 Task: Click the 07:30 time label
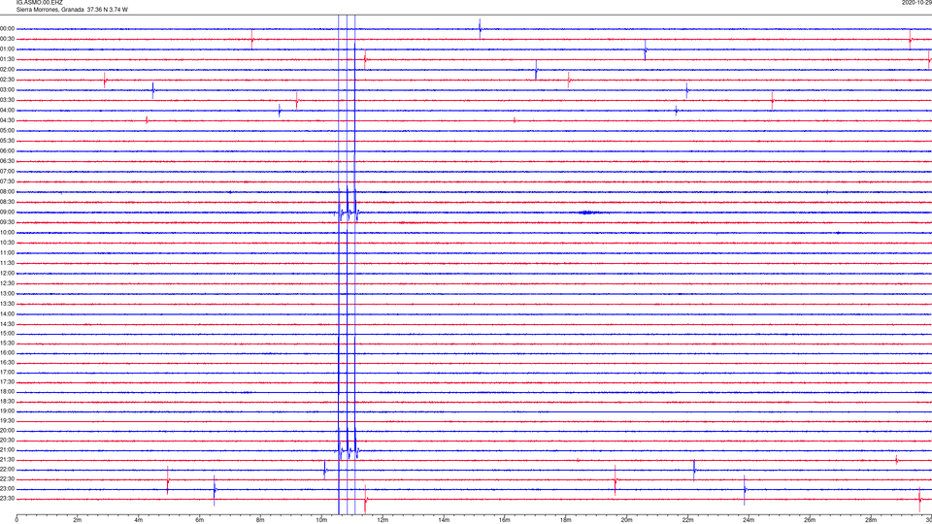(7, 181)
